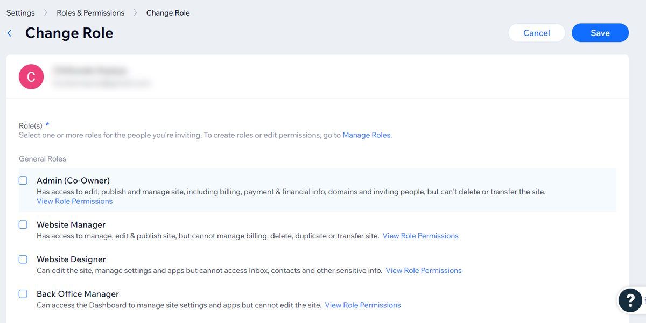Go to Settings in the breadcrumb
The image size is (646, 323).
click(x=20, y=13)
